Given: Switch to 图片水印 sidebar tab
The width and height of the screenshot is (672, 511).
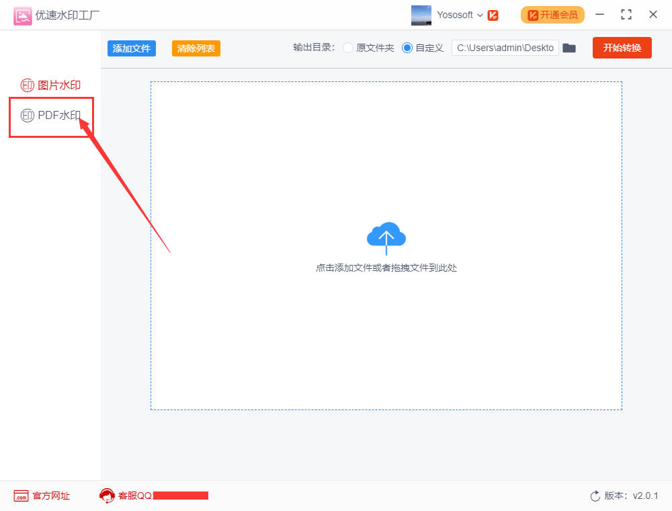Looking at the screenshot, I should tap(50, 85).
